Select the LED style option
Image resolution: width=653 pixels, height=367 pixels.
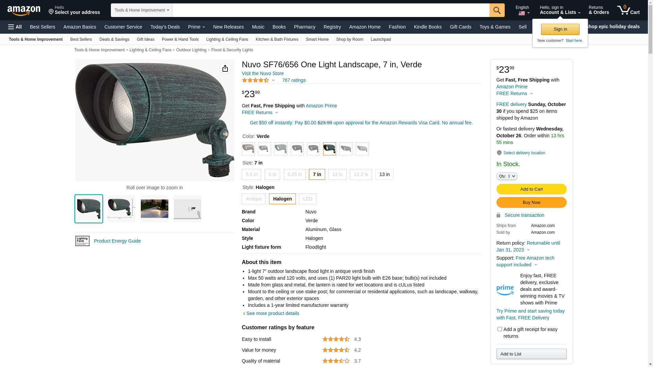pyautogui.click(x=307, y=199)
